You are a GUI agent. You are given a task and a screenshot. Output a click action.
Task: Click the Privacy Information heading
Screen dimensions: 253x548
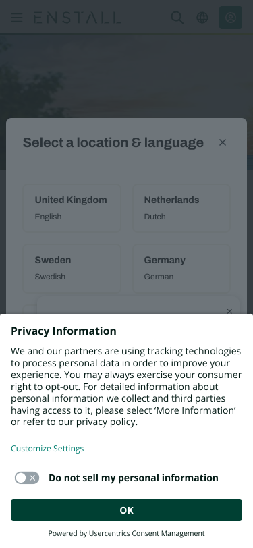[x=63, y=331]
